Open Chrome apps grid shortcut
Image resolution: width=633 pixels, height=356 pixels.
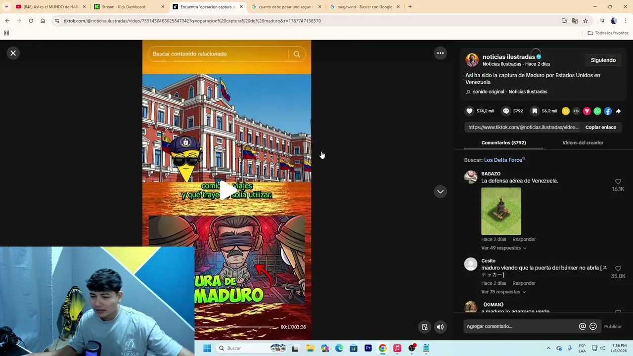coord(6,33)
